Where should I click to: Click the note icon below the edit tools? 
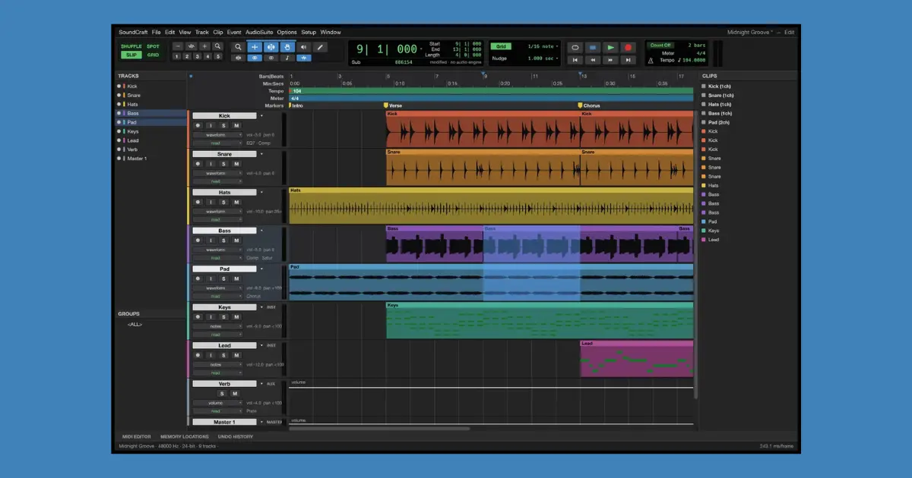287,58
